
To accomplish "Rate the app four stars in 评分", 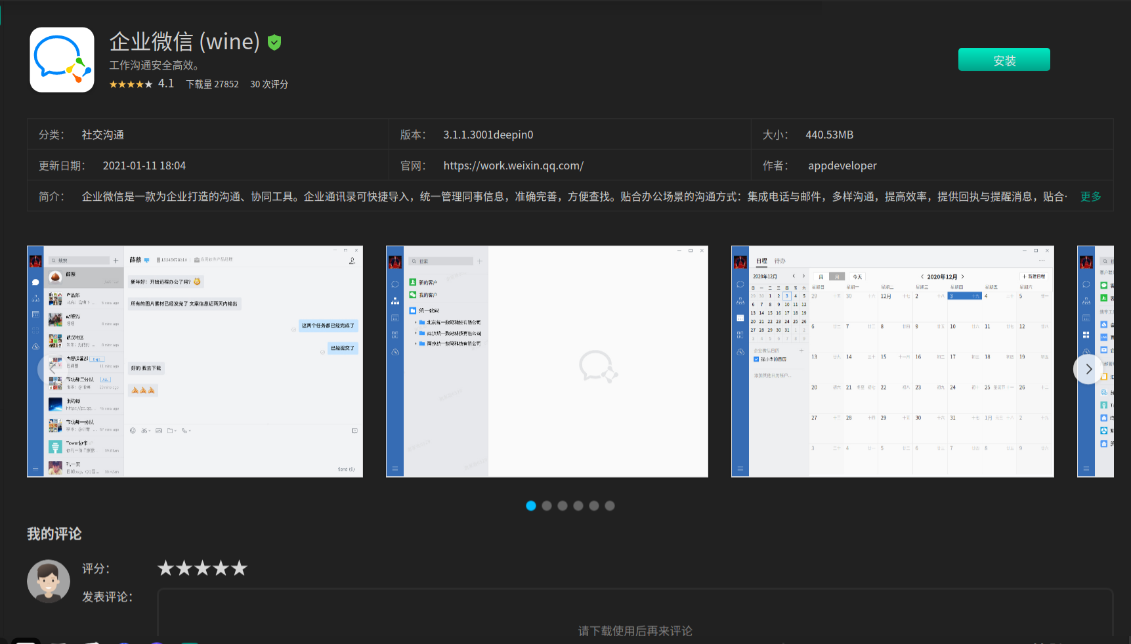I will [x=221, y=569].
